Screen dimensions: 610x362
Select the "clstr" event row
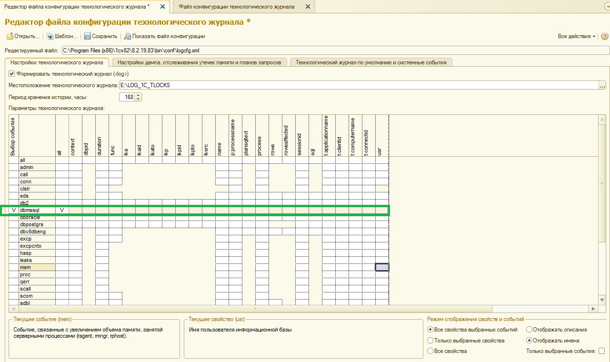pos(37,189)
